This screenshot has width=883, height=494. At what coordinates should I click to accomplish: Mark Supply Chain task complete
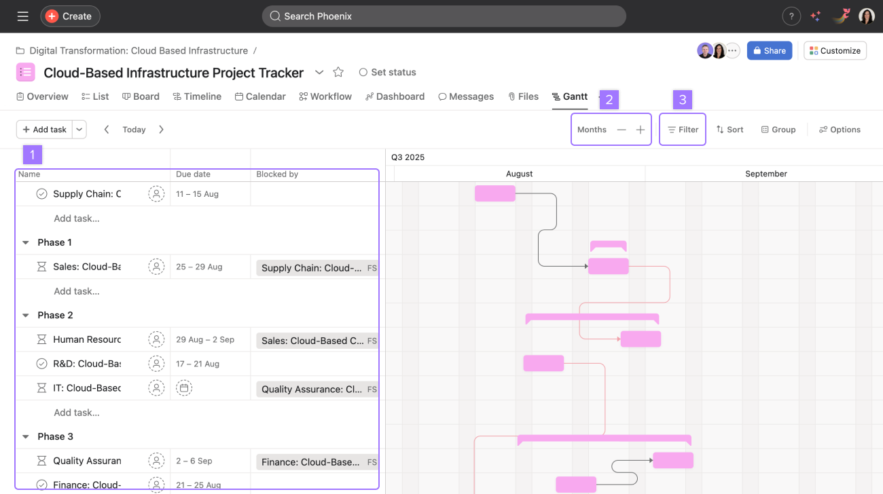pyautogui.click(x=41, y=194)
